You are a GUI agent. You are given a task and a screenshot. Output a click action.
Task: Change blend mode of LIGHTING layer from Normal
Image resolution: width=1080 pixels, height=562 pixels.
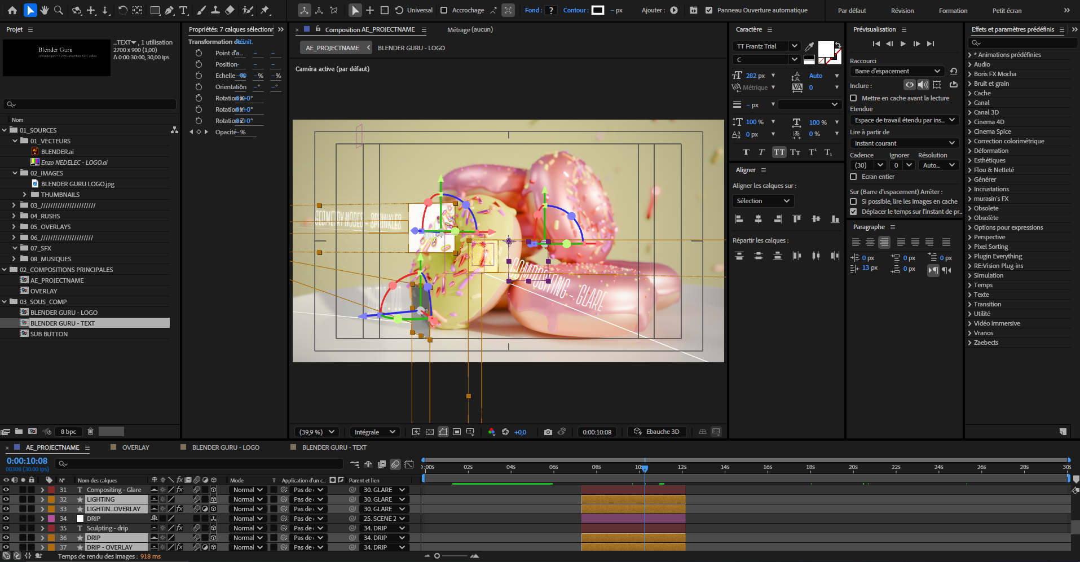(x=247, y=499)
